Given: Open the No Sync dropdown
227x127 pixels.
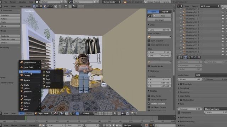Looking at the screenshot, I should 133,125.
